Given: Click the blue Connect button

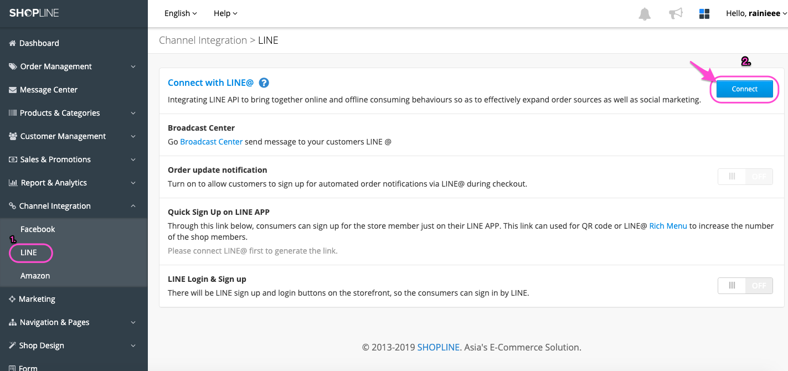Looking at the screenshot, I should pos(744,89).
